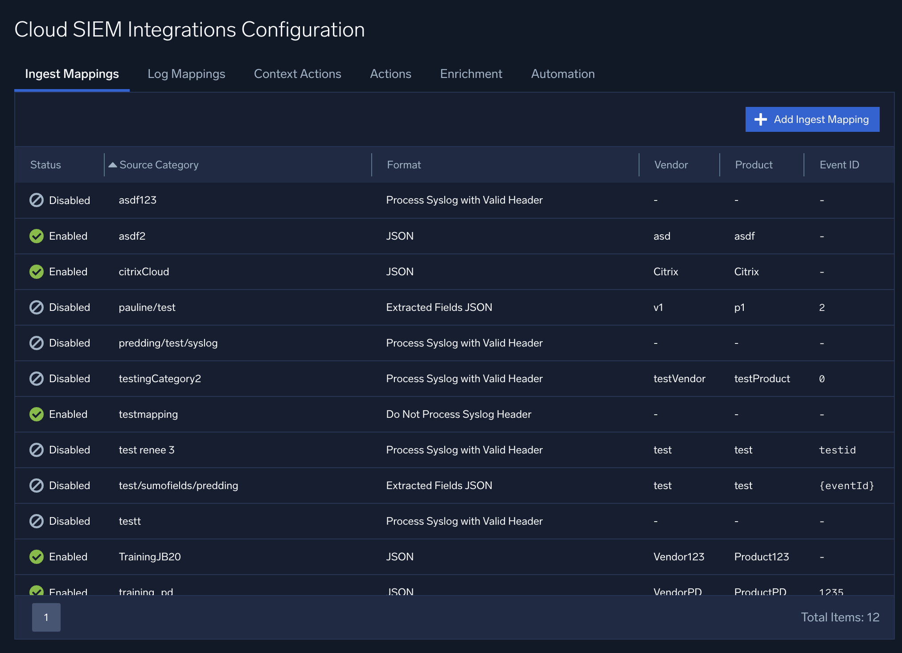Screen dimensions: 902x653
Task: Click the Enabled check icon on citrixCloud row
Action: 37,272
